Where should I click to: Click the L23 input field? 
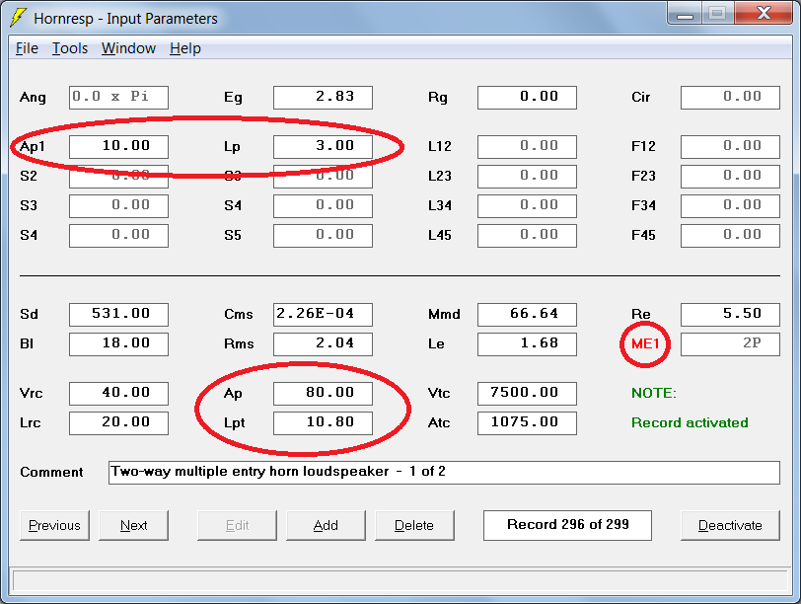click(x=527, y=177)
